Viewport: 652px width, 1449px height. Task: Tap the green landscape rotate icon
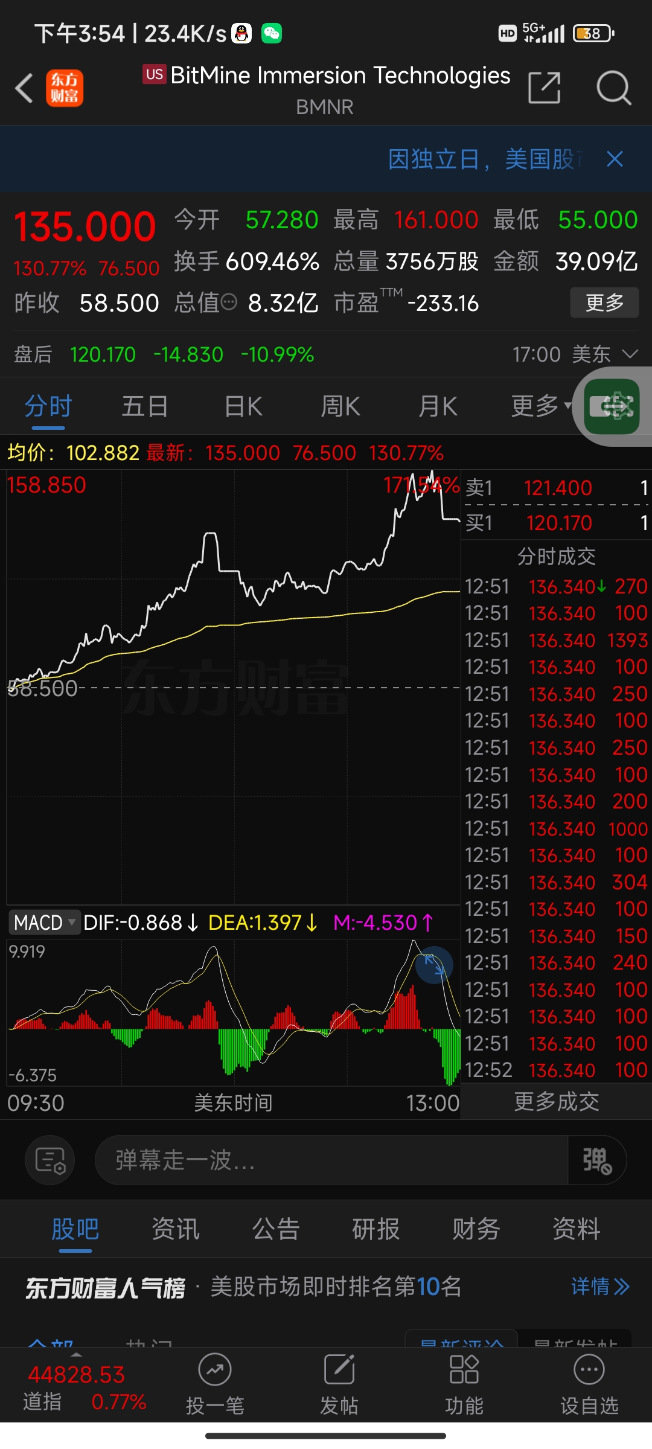(x=612, y=406)
